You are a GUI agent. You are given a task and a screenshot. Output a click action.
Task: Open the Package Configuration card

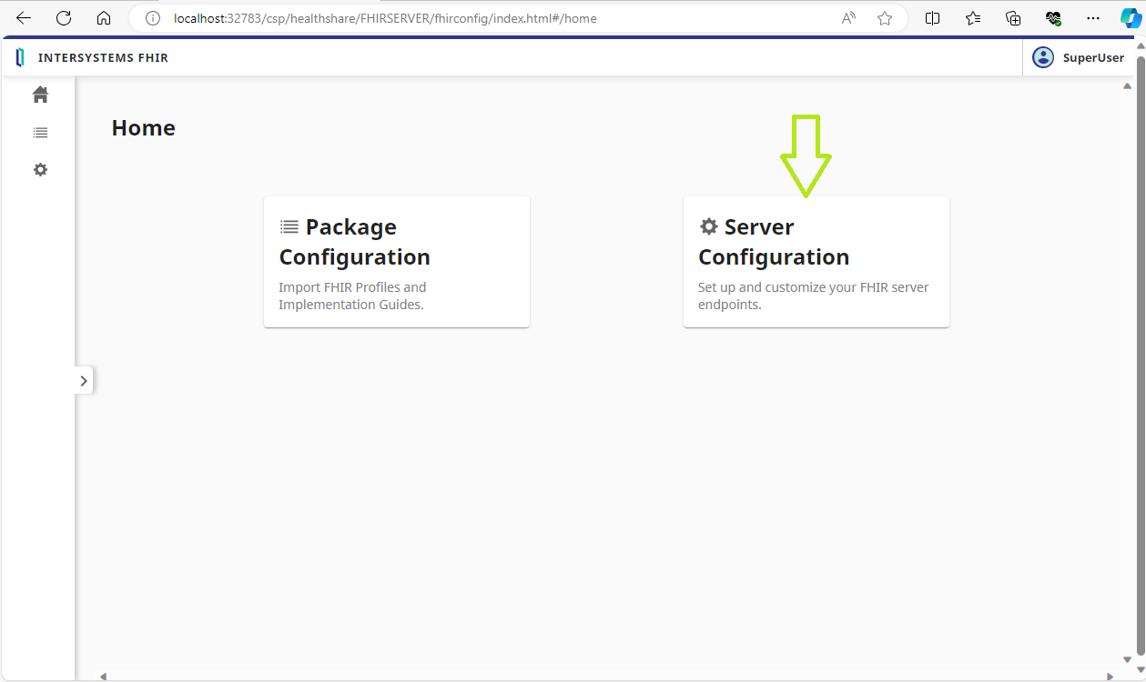397,262
